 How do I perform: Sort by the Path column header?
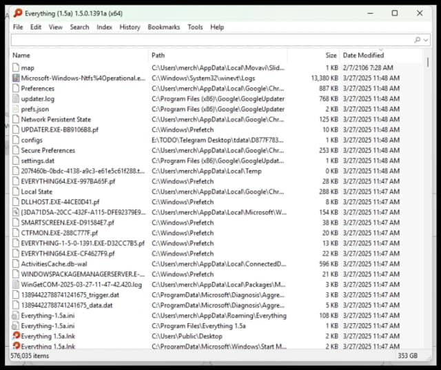tap(218, 55)
